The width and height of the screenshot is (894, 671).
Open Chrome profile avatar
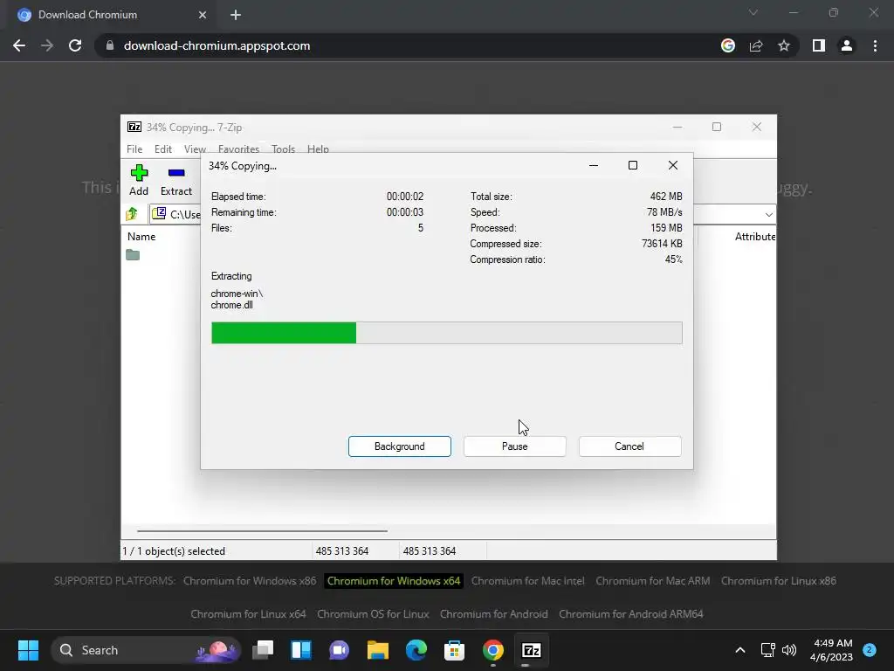pyautogui.click(x=847, y=45)
